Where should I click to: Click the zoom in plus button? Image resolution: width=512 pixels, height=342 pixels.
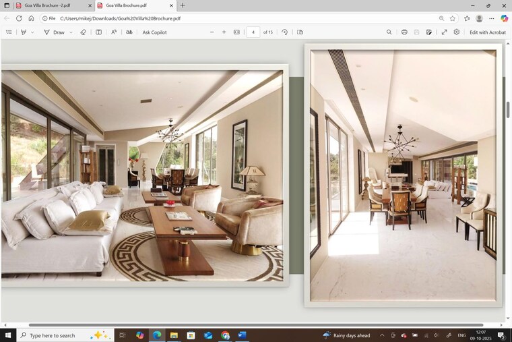tap(224, 32)
